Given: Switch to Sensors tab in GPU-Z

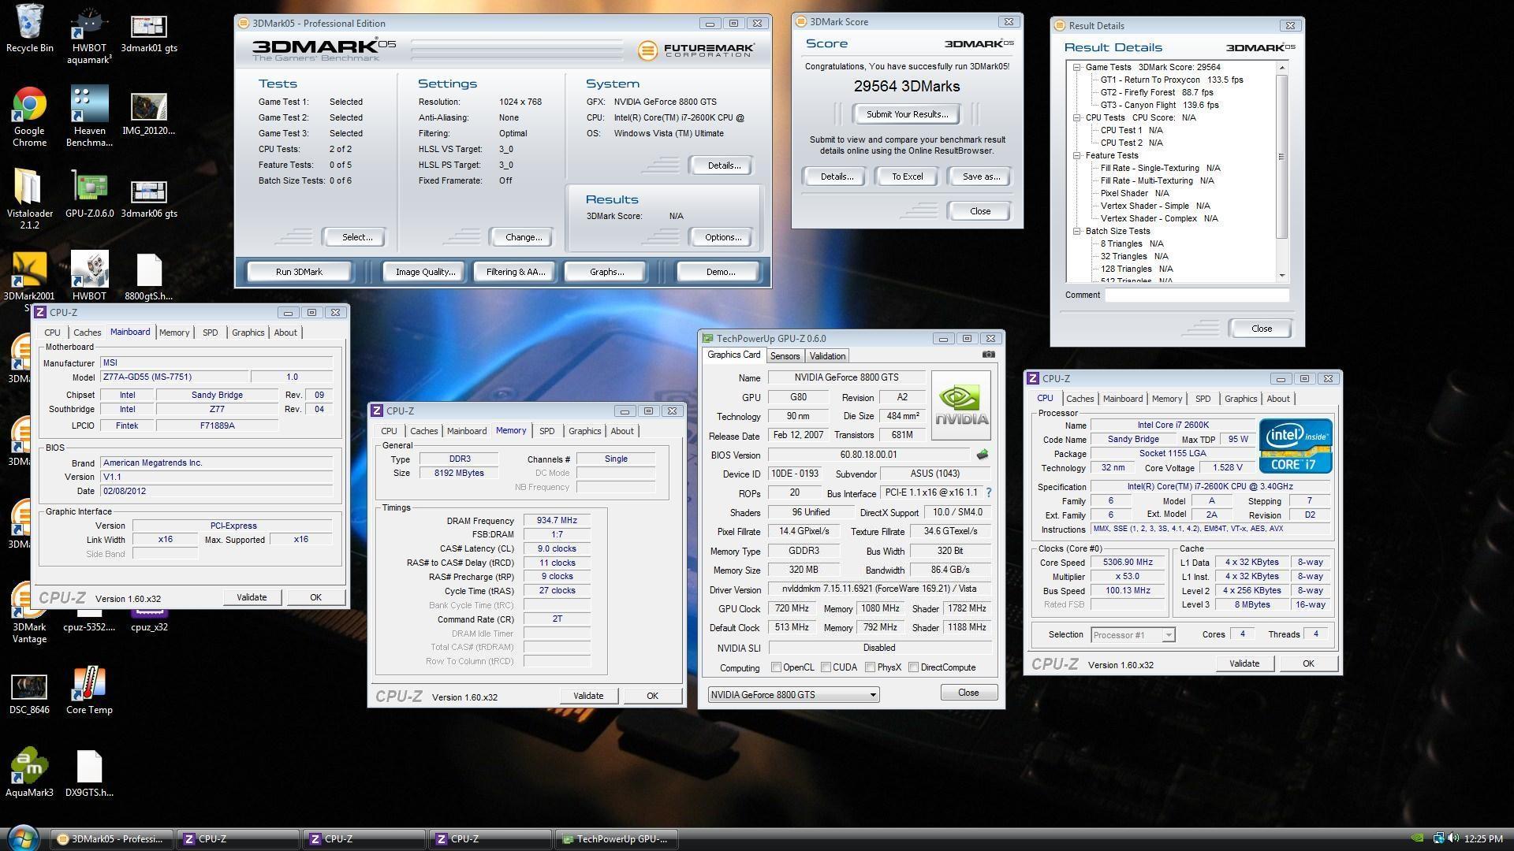Looking at the screenshot, I should coord(785,356).
